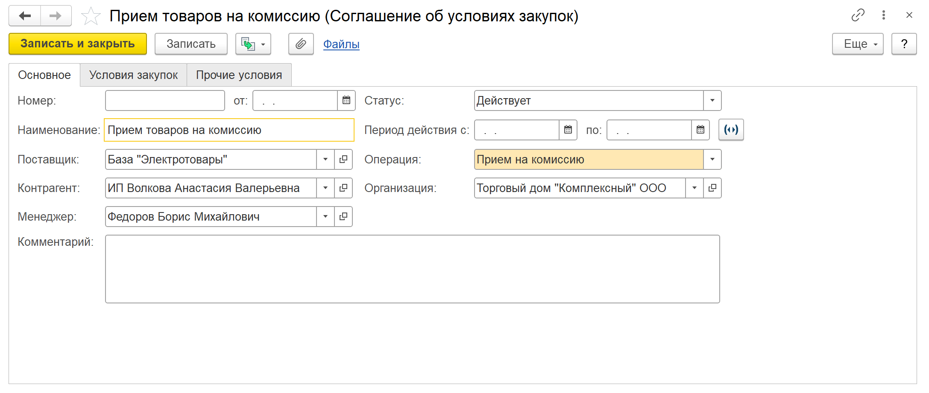Expand the Контрагент dropdown list
Screen dimensions: 929x393
[x=325, y=188]
